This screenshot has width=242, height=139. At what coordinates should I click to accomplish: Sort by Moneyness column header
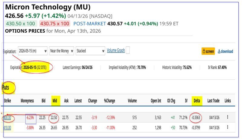pos(28,101)
